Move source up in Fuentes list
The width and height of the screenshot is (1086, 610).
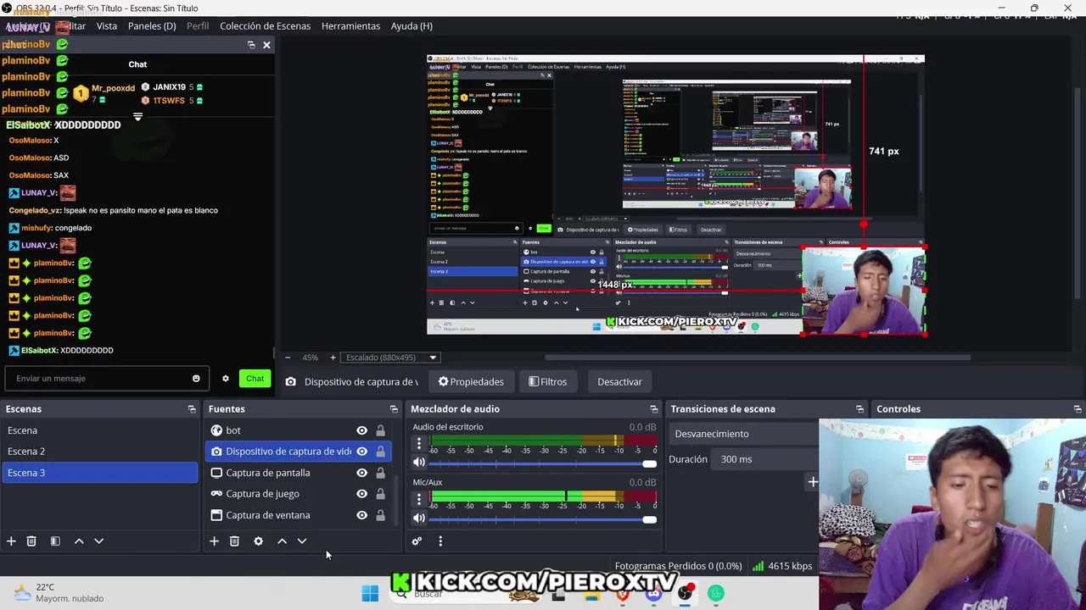click(283, 541)
